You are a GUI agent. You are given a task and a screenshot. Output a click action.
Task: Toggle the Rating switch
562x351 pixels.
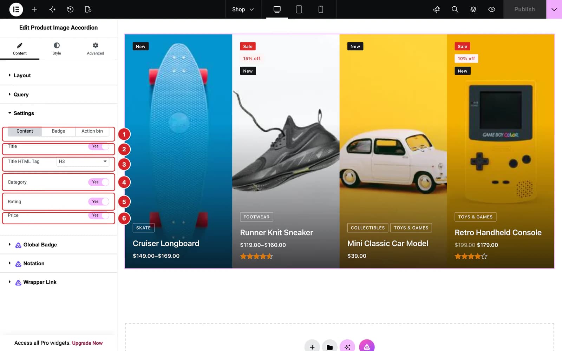pyautogui.click(x=99, y=201)
